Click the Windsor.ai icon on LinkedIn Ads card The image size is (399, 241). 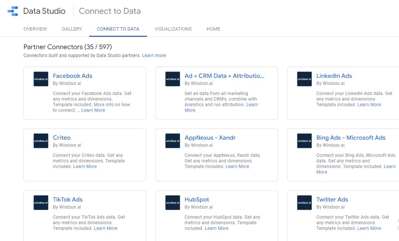coord(304,79)
